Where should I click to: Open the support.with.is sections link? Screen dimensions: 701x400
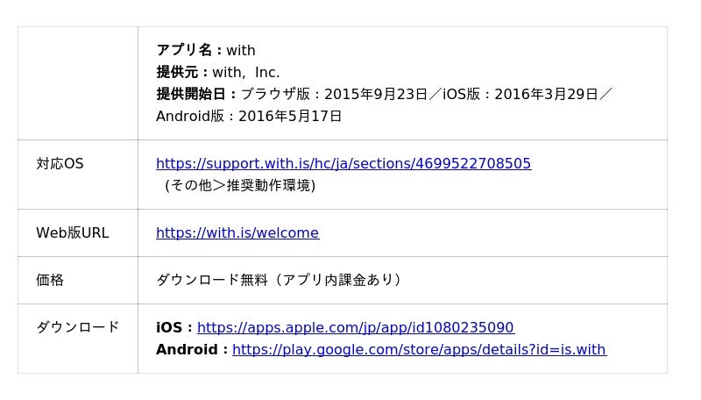[x=343, y=164]
